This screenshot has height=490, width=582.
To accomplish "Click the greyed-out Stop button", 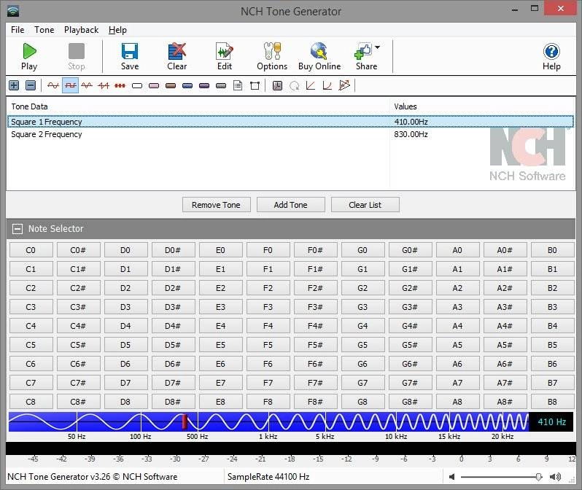I will click(77, 56).
